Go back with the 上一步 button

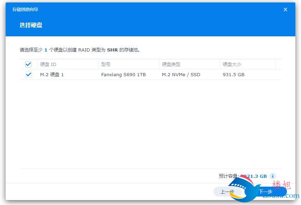click(x=227, y=192)
